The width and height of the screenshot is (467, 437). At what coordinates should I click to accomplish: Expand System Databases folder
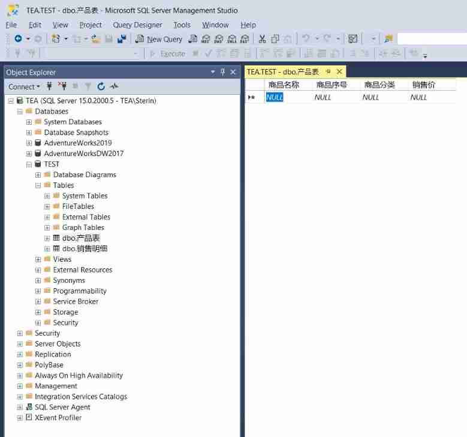point(29,122)
